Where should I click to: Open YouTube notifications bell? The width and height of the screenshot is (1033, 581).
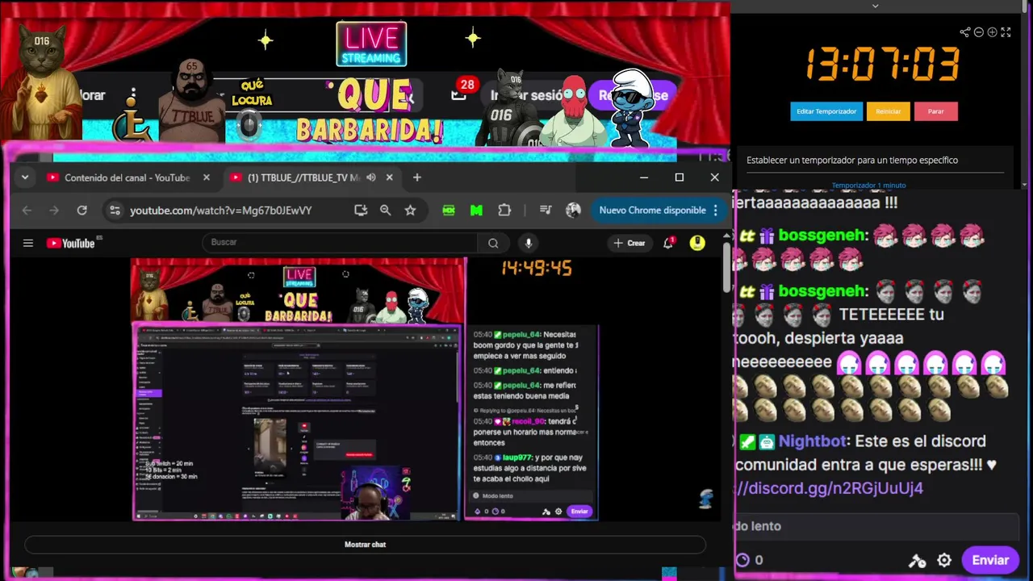click(x=668, y=243)
